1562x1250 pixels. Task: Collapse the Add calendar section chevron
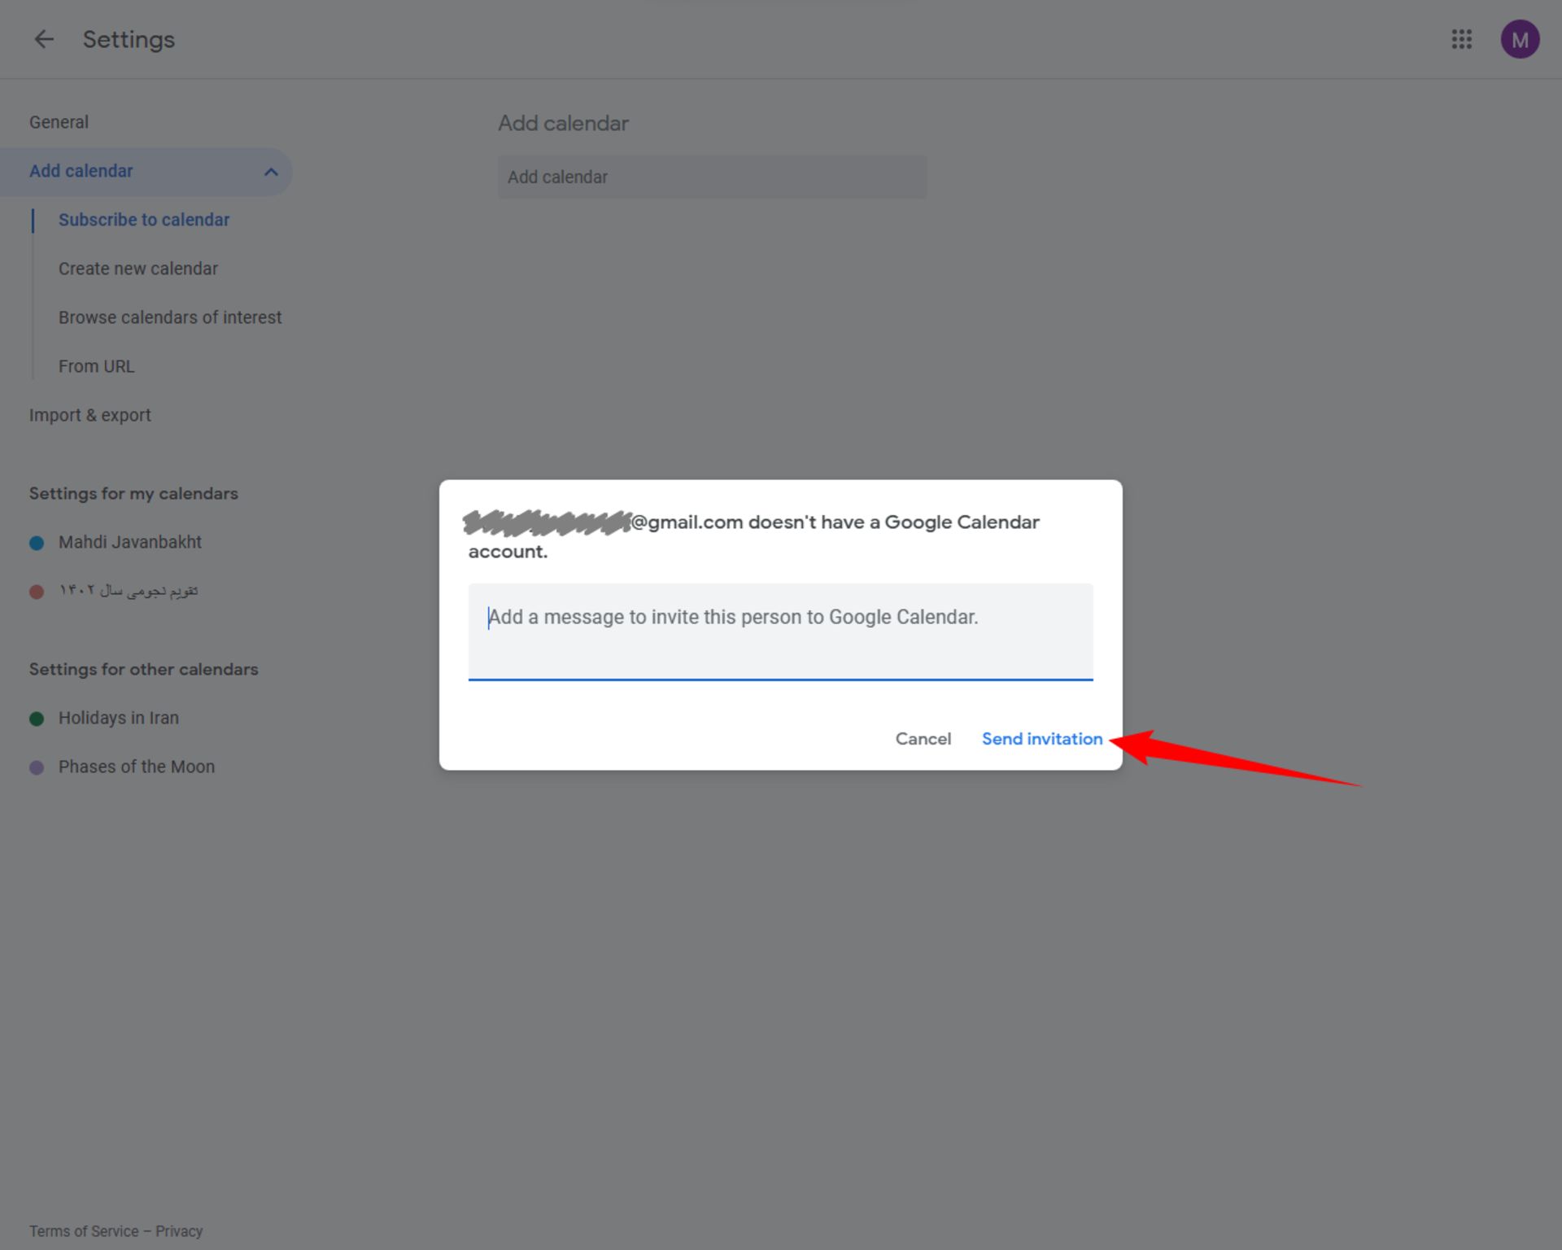[271, 172]
